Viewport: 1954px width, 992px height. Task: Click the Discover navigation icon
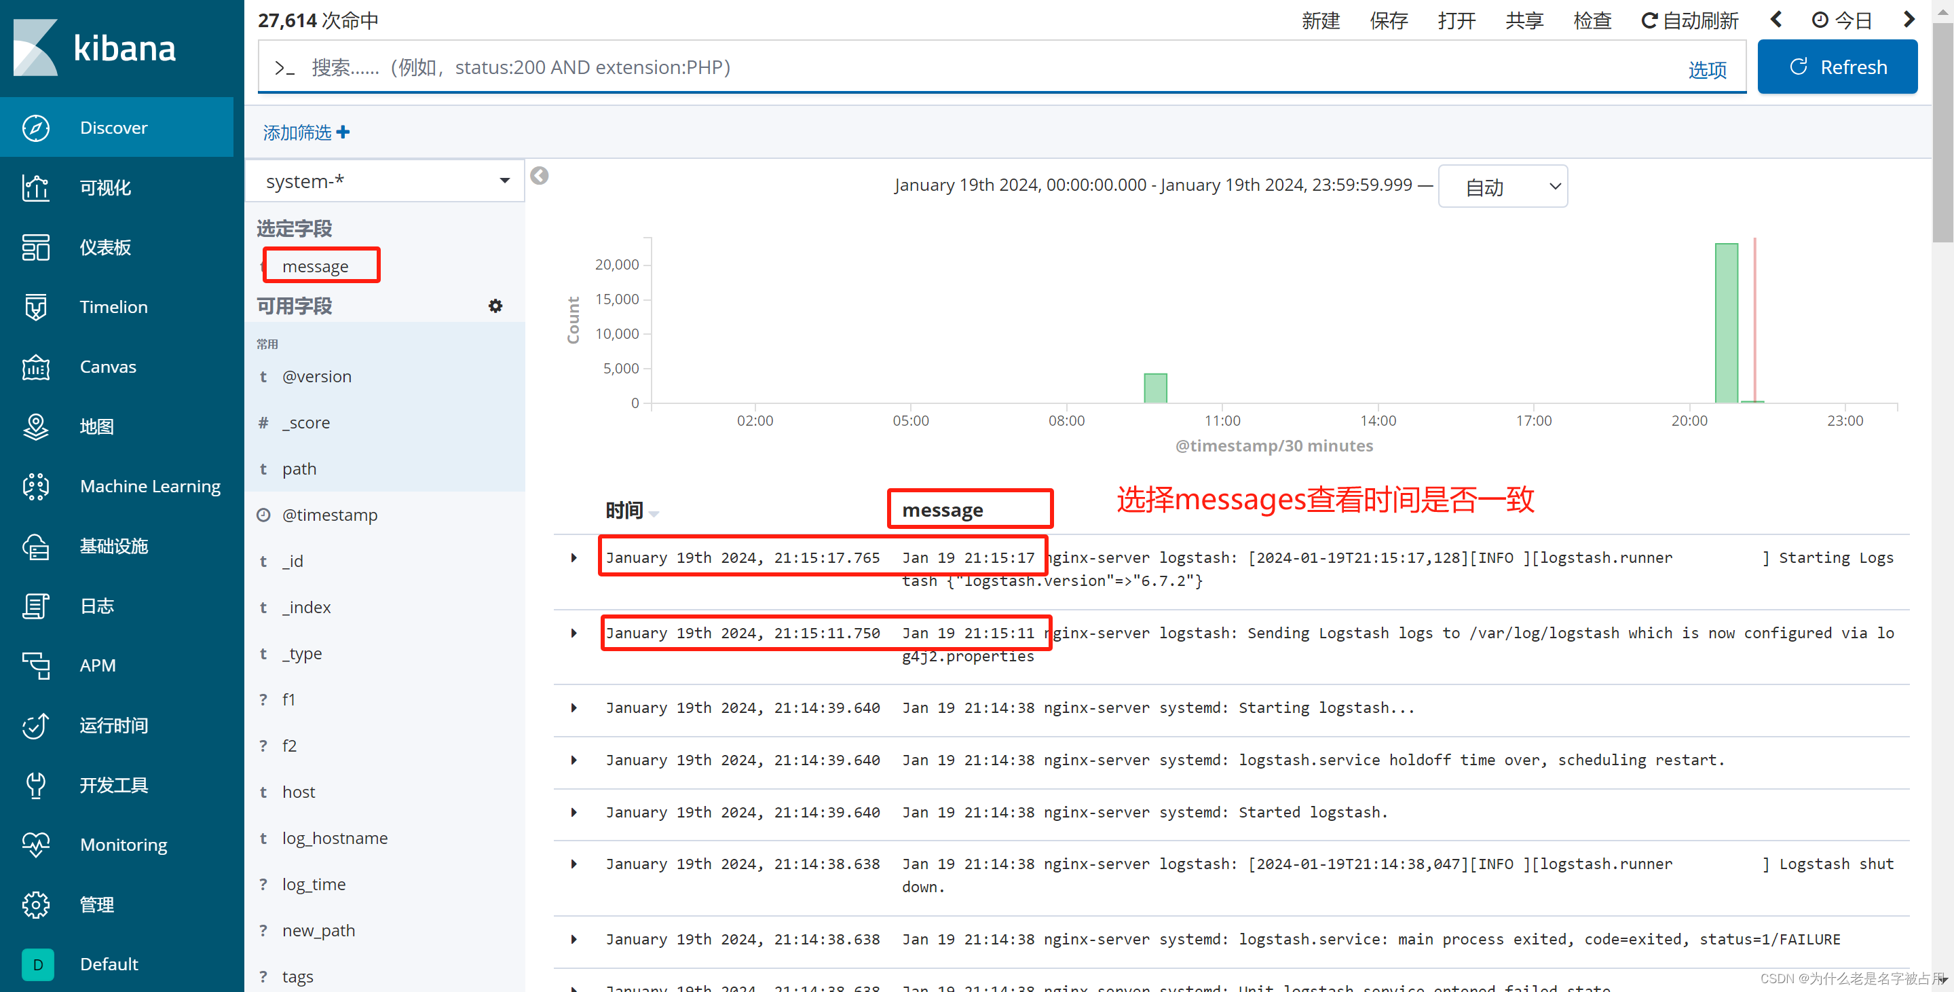point(34,126)
